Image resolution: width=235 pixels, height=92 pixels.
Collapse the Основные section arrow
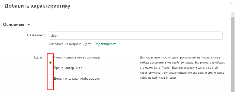point(29,25)
